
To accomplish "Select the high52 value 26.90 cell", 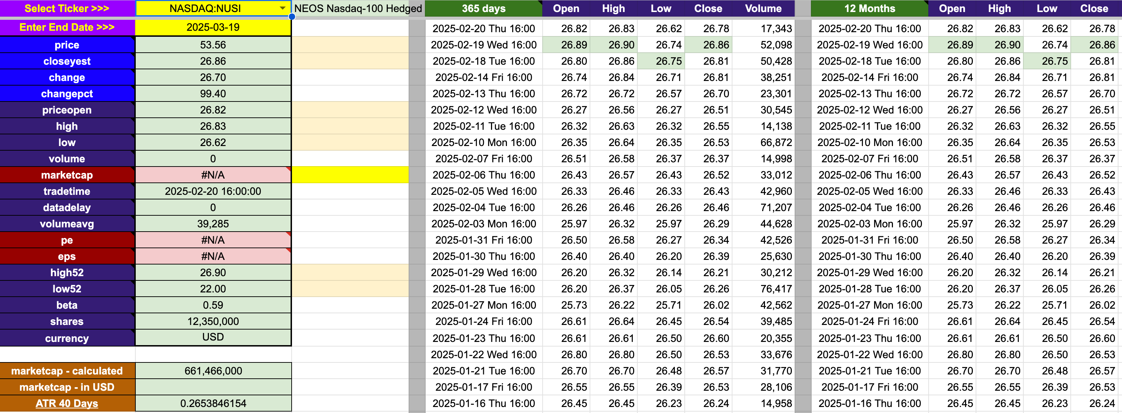I will (212, 273).
